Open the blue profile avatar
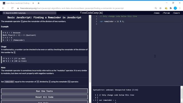Screen dimensions: 183x103 [175, 8]
